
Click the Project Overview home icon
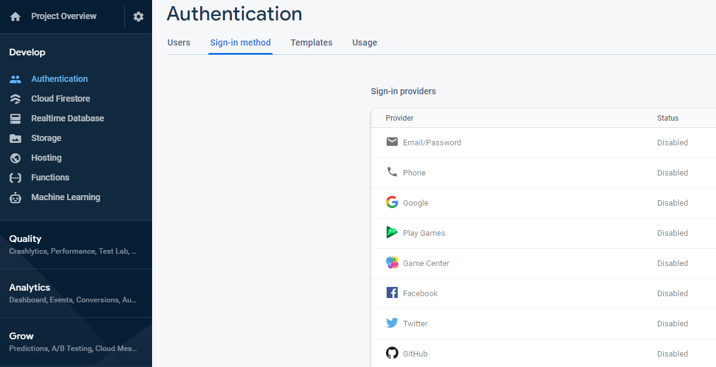[15, 17]
